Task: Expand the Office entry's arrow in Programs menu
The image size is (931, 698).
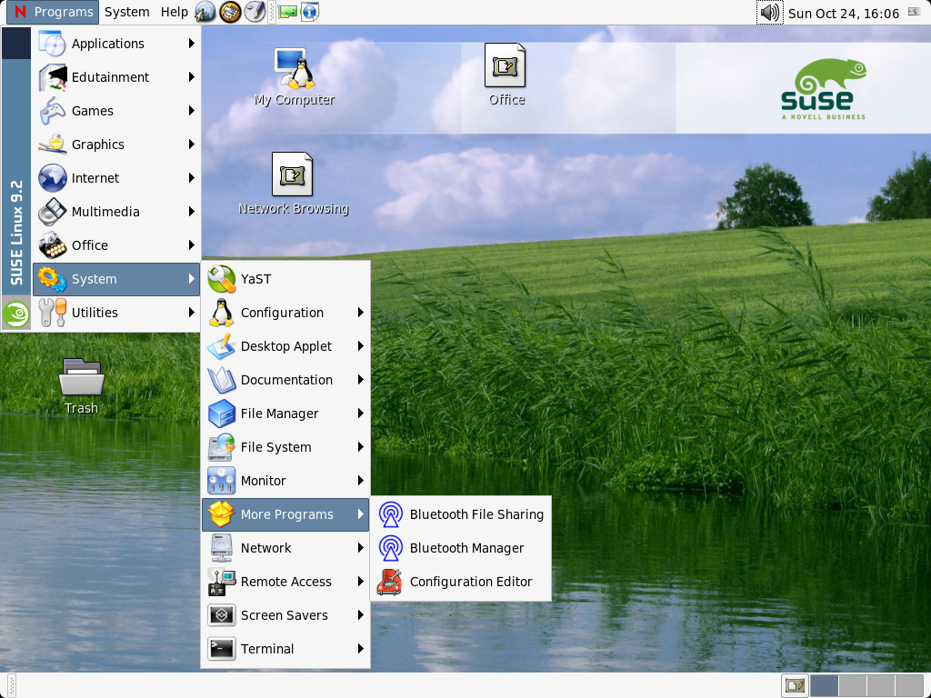Action: 191,245
